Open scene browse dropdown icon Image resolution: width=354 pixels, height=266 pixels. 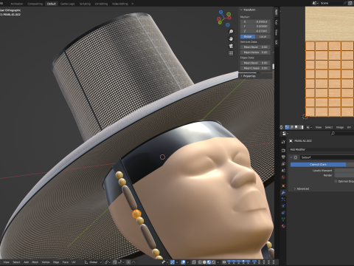pos(315,3)
